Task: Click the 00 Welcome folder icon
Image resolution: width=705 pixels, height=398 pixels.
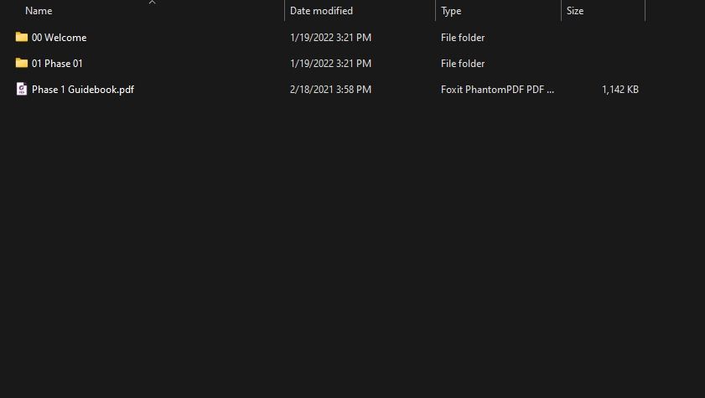Action: (x=22, y=37)
